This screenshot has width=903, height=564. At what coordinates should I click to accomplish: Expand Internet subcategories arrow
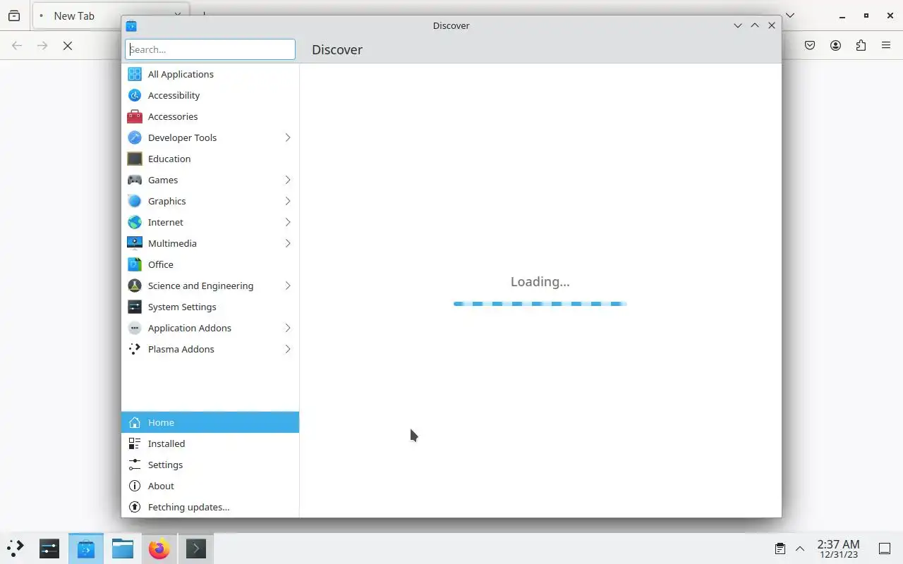click(288, 222)
